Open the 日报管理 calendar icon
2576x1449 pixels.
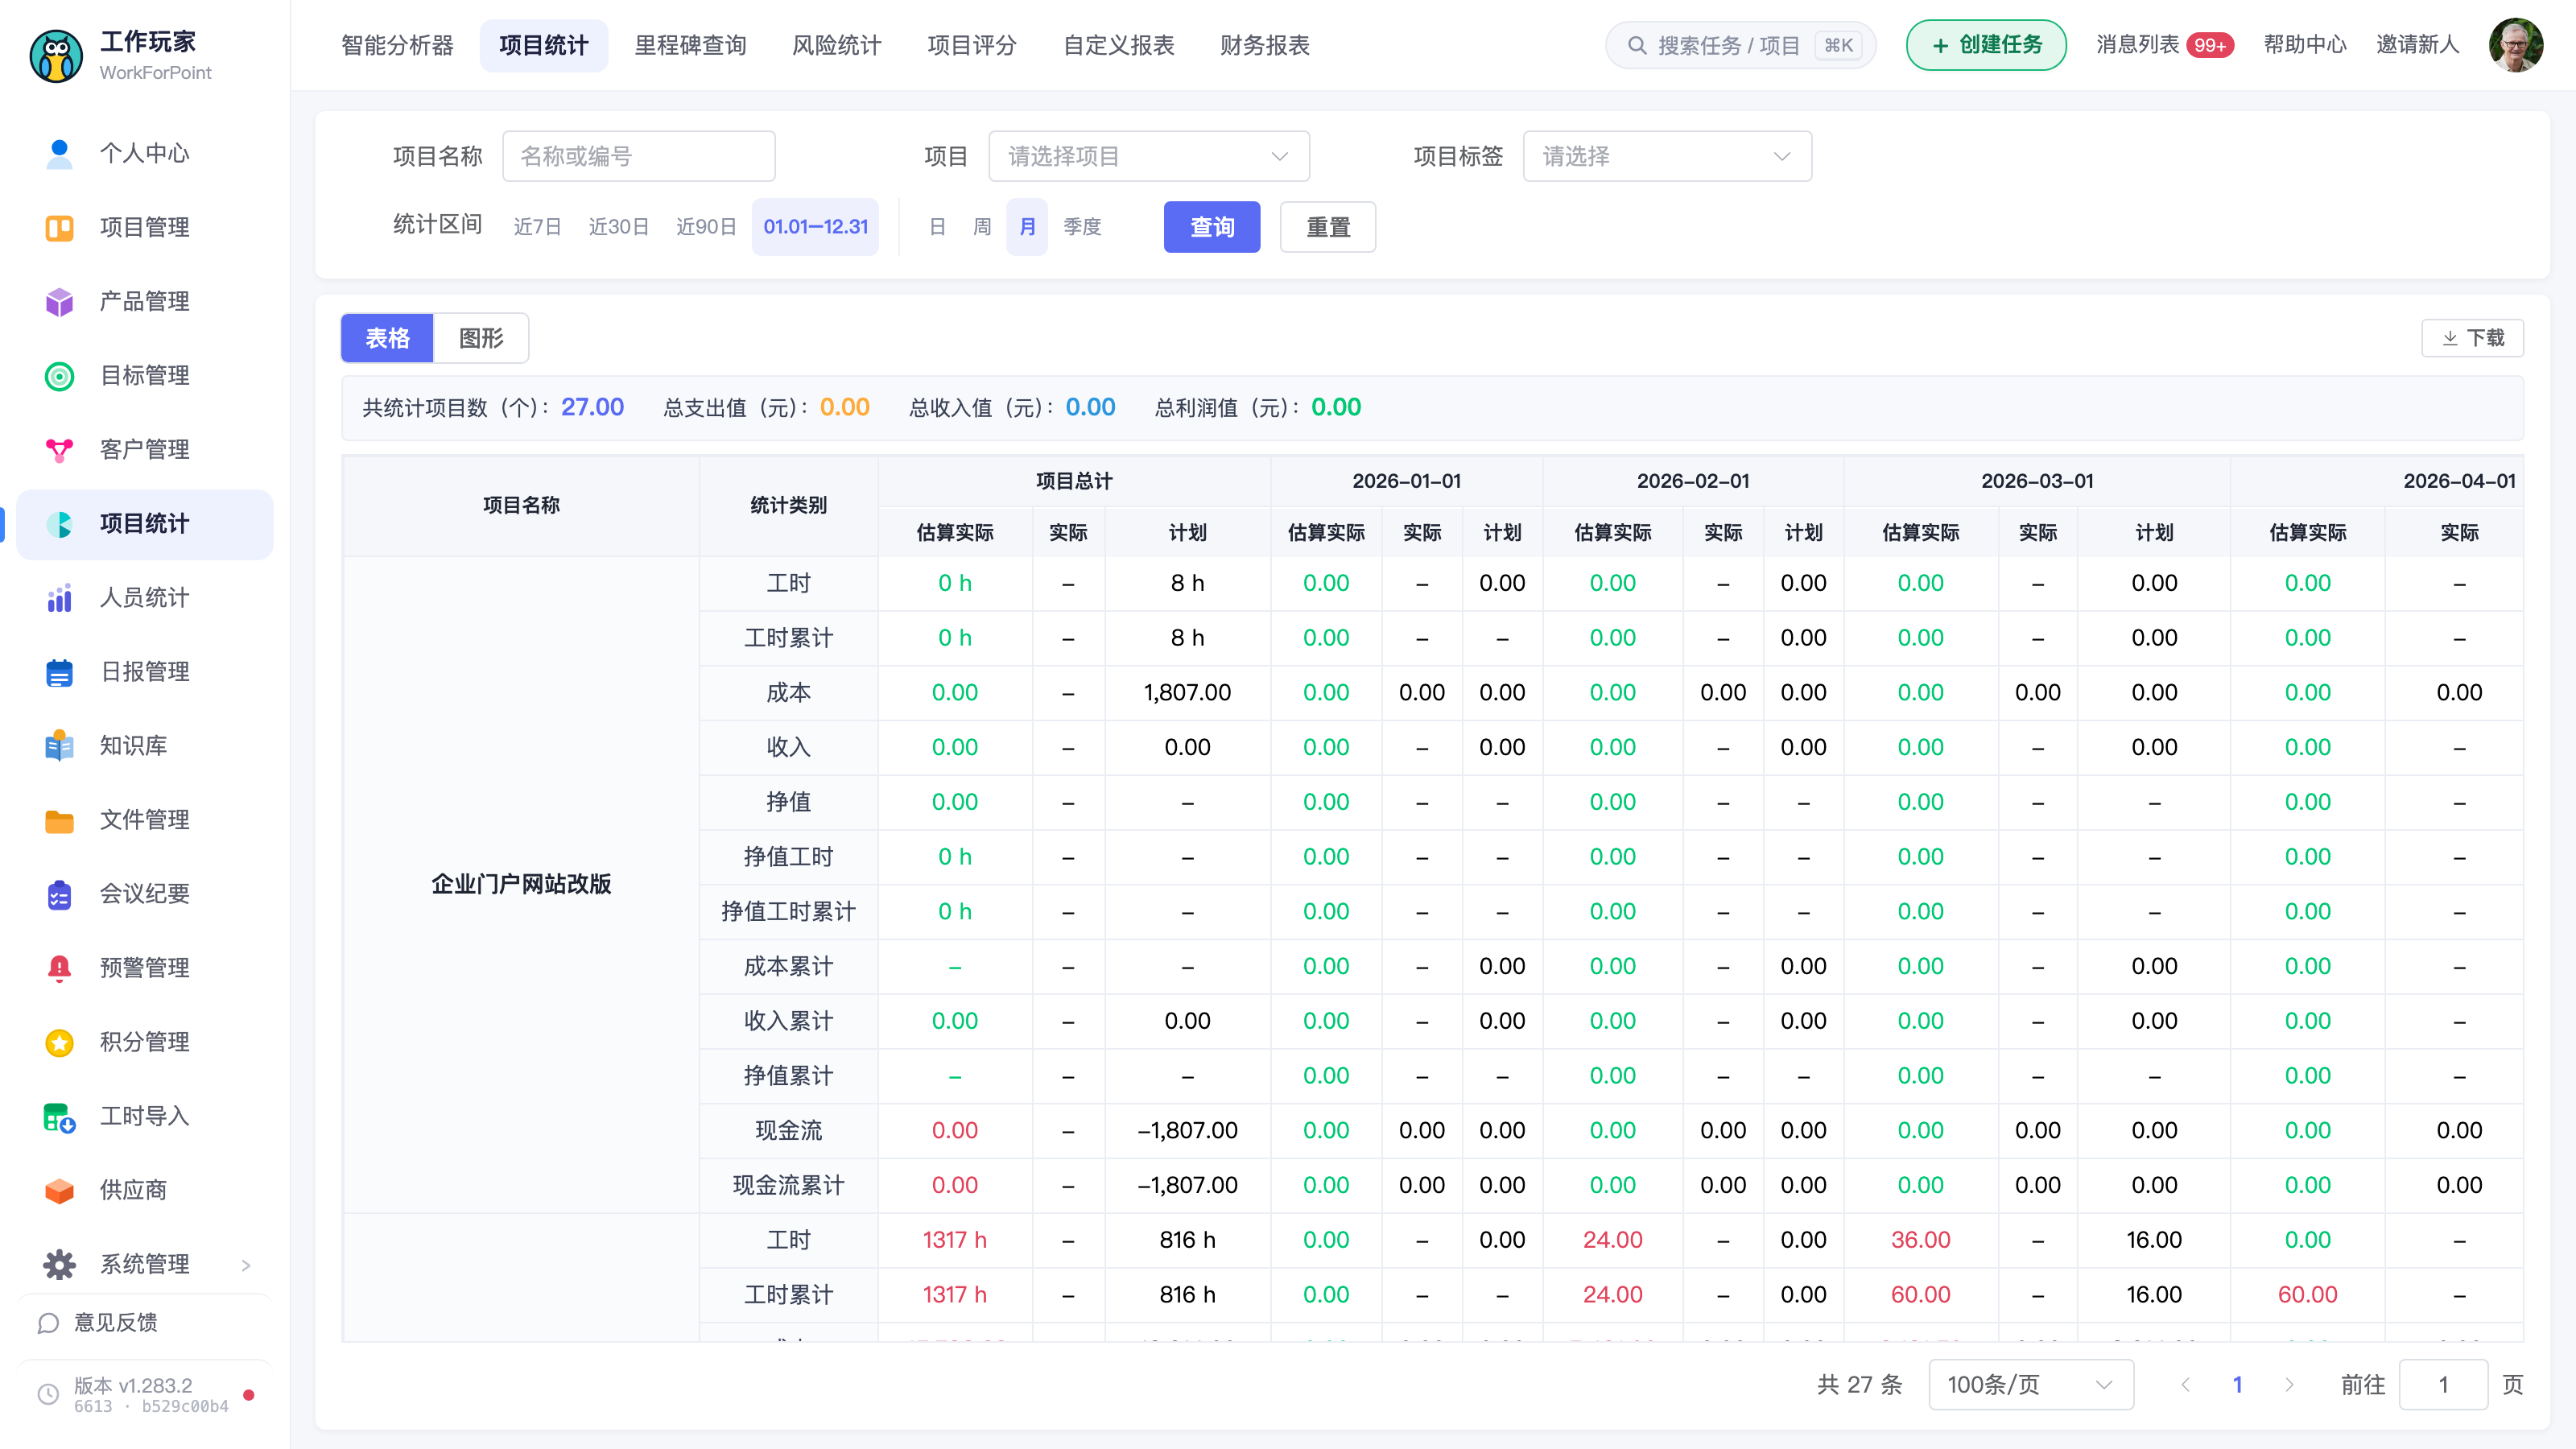coord(59,671)
